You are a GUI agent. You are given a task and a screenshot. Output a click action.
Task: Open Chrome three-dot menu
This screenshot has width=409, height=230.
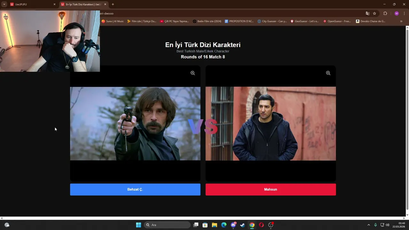coord(404,13)
